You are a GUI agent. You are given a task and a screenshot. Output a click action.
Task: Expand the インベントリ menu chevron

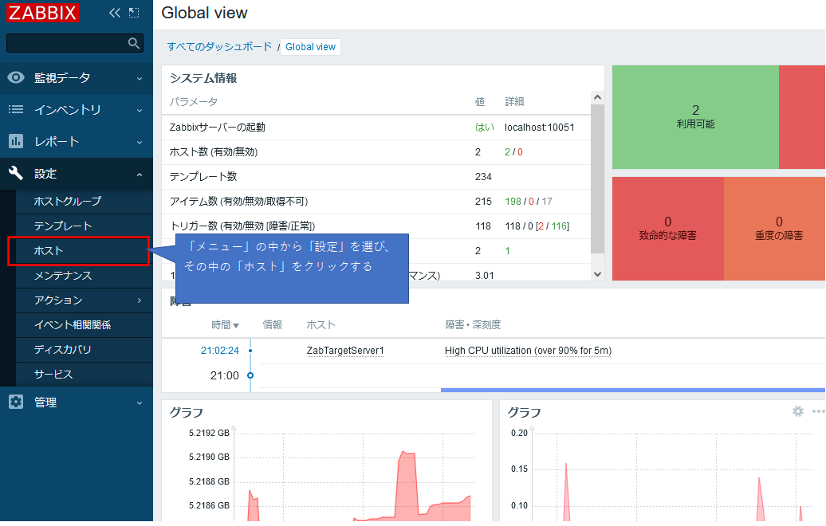click(140, 110)
